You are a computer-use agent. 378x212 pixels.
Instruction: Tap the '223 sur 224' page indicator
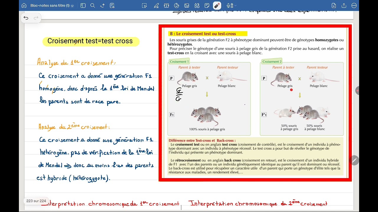tap(36, 201)
